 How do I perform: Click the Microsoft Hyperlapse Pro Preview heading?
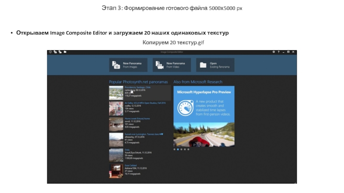point(204,92)
